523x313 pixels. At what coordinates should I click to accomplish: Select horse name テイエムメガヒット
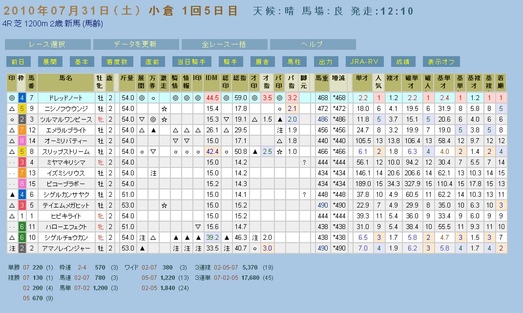pos(66,205)
